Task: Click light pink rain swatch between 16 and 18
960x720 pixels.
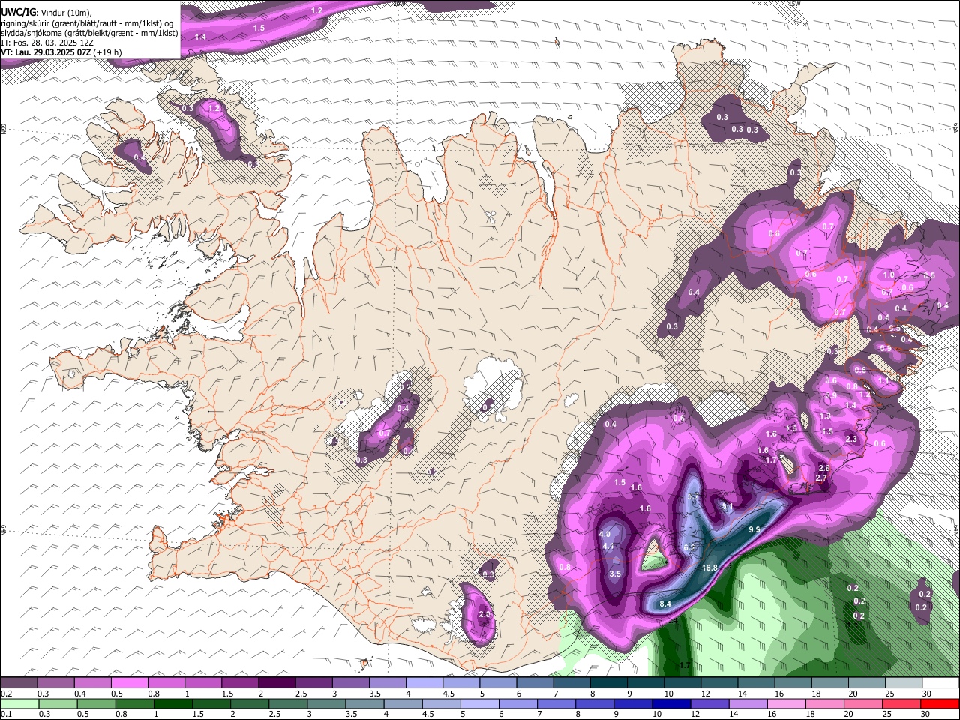Action: point(785,703)
